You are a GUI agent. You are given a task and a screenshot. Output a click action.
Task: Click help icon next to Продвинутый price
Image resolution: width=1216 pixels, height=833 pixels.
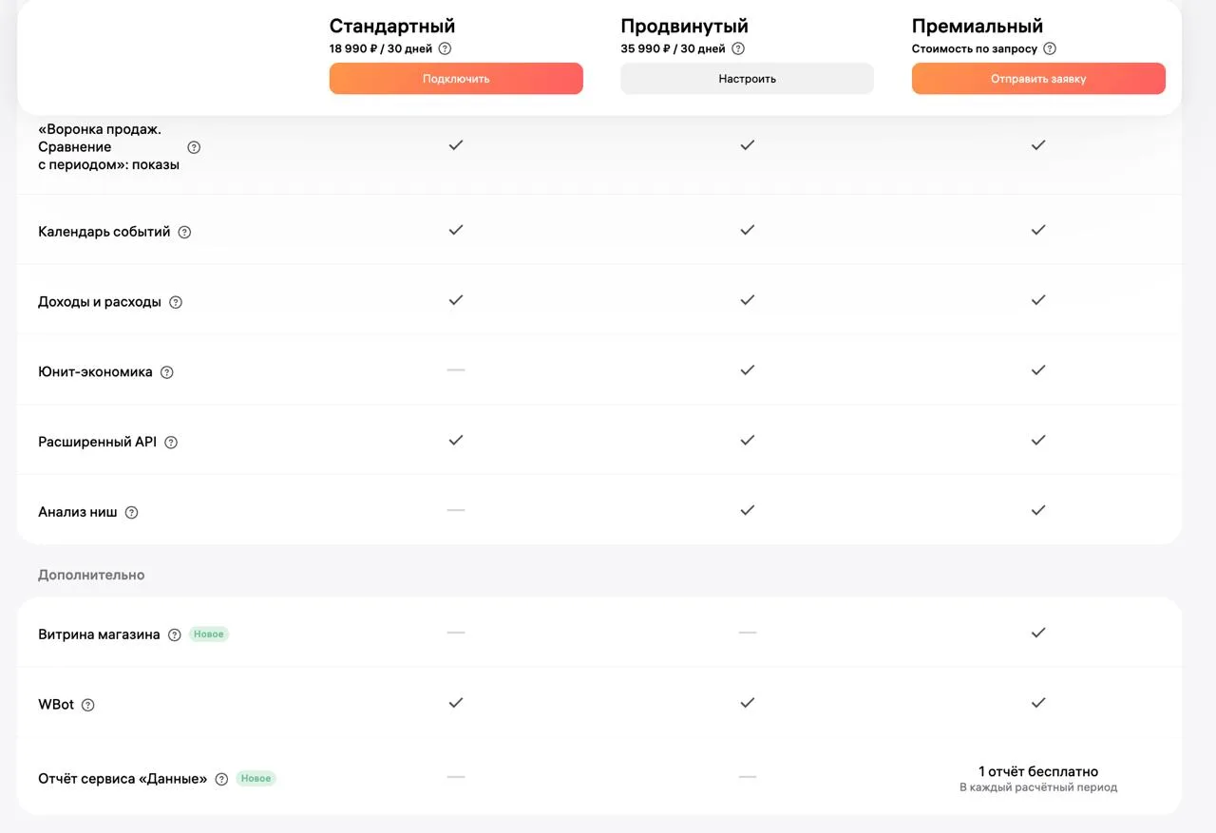click(738, 48)
